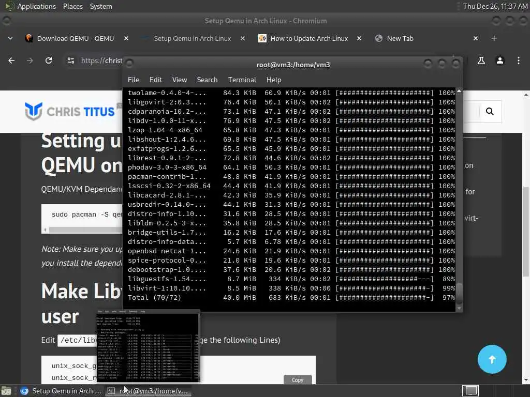Click the search magnifier on Chris Titus site
This screenshot has height=397, width=530.
pyautogui.click(x=490, y=112)
